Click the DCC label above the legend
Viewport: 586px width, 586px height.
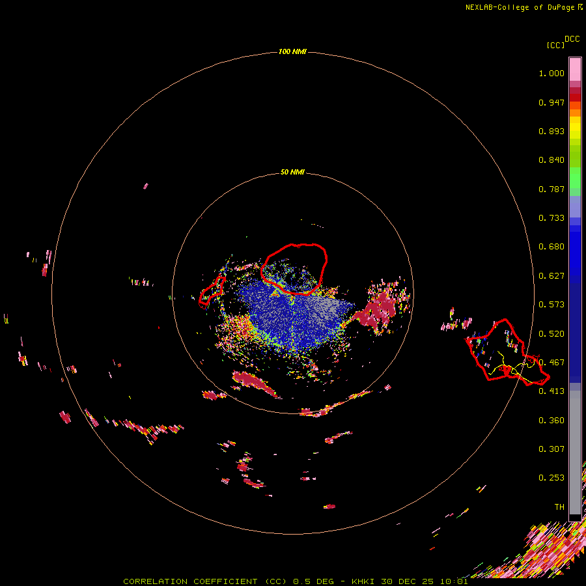(572, 39)
